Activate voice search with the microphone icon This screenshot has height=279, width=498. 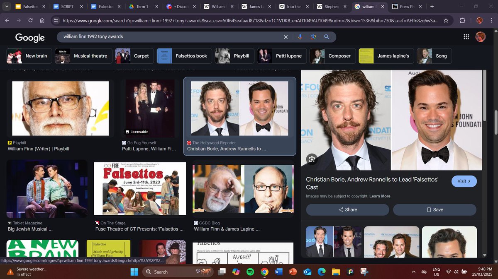tap(300, 37)
